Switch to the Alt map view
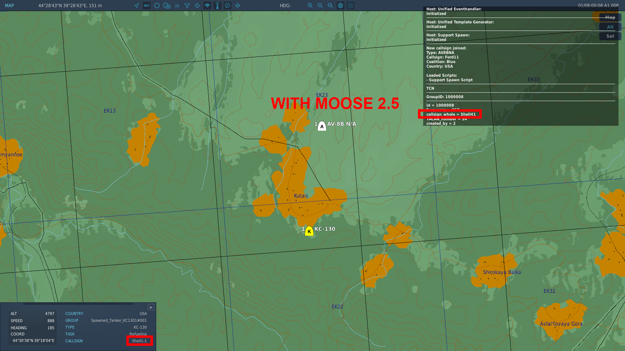The image size is (625, 351). point(610,27)
